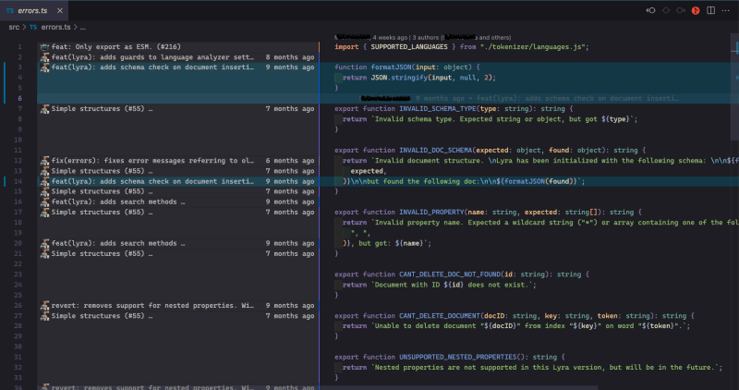Open changes with previous revision icon
This screenshot has height=390, width=739.
651,10
